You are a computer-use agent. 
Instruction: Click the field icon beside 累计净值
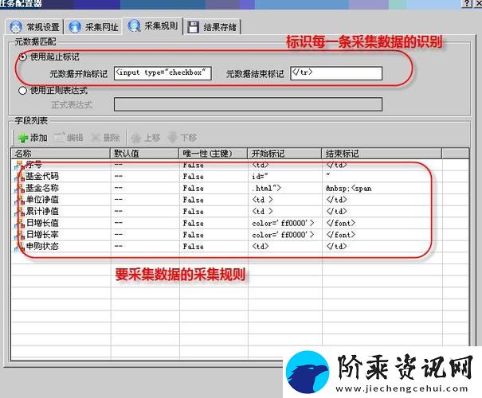(x=19, y=212)
